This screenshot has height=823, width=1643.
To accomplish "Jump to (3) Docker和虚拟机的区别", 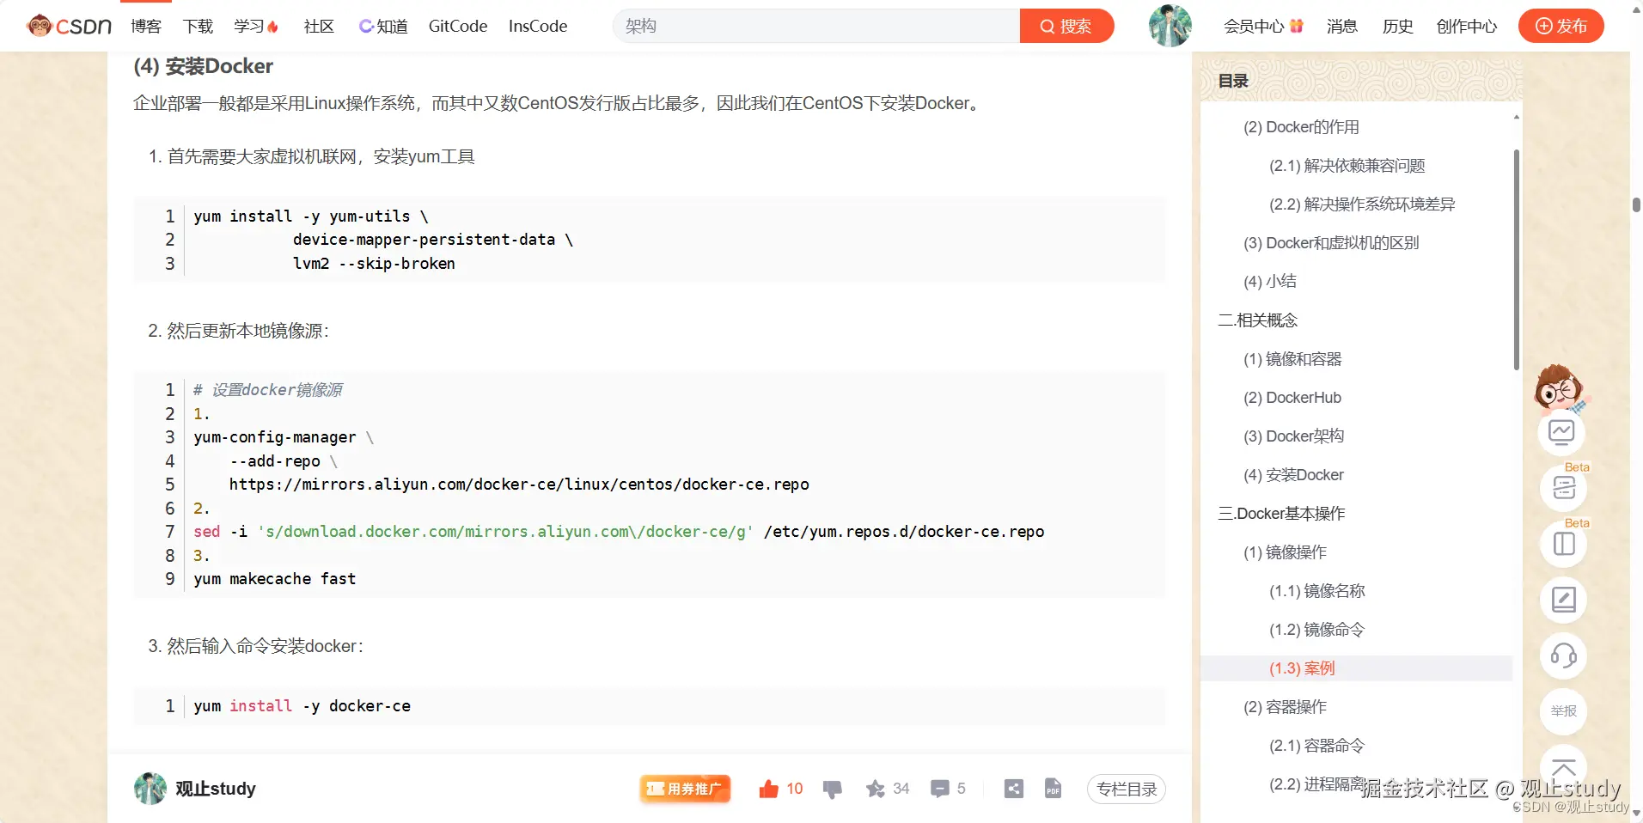I will click(1331, 243).
